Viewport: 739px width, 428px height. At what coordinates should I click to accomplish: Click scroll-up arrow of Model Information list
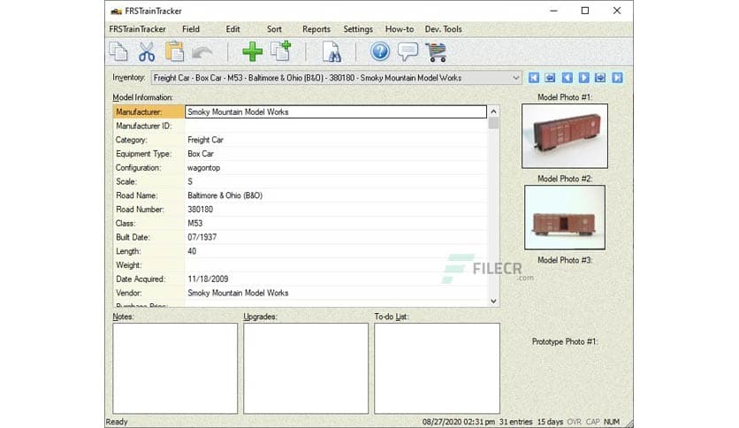click(x=493, y=111)
